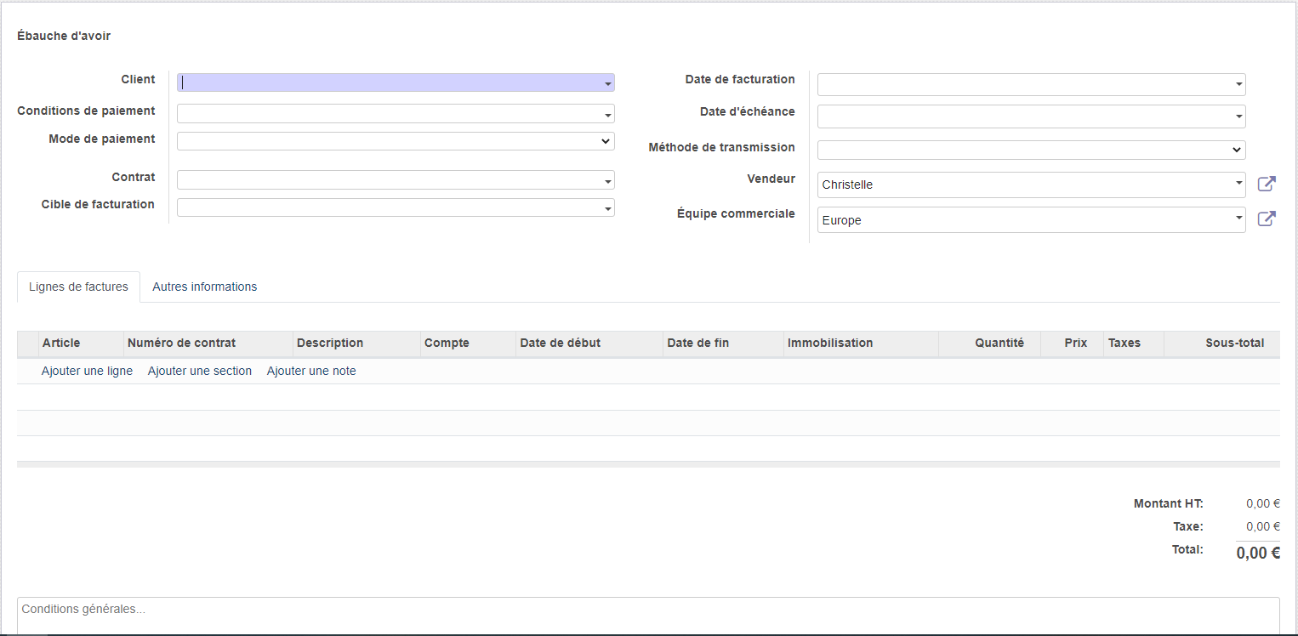Switch to the Autres informations tab
1298x636 pixels.
coord(204,287)
